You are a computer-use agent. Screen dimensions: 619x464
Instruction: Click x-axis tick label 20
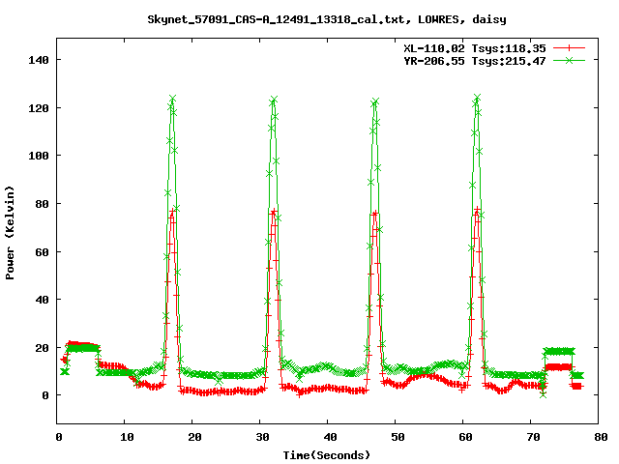(194, 437)
